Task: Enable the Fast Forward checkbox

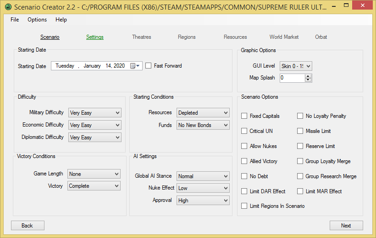Action: click(x=149, y=66)
